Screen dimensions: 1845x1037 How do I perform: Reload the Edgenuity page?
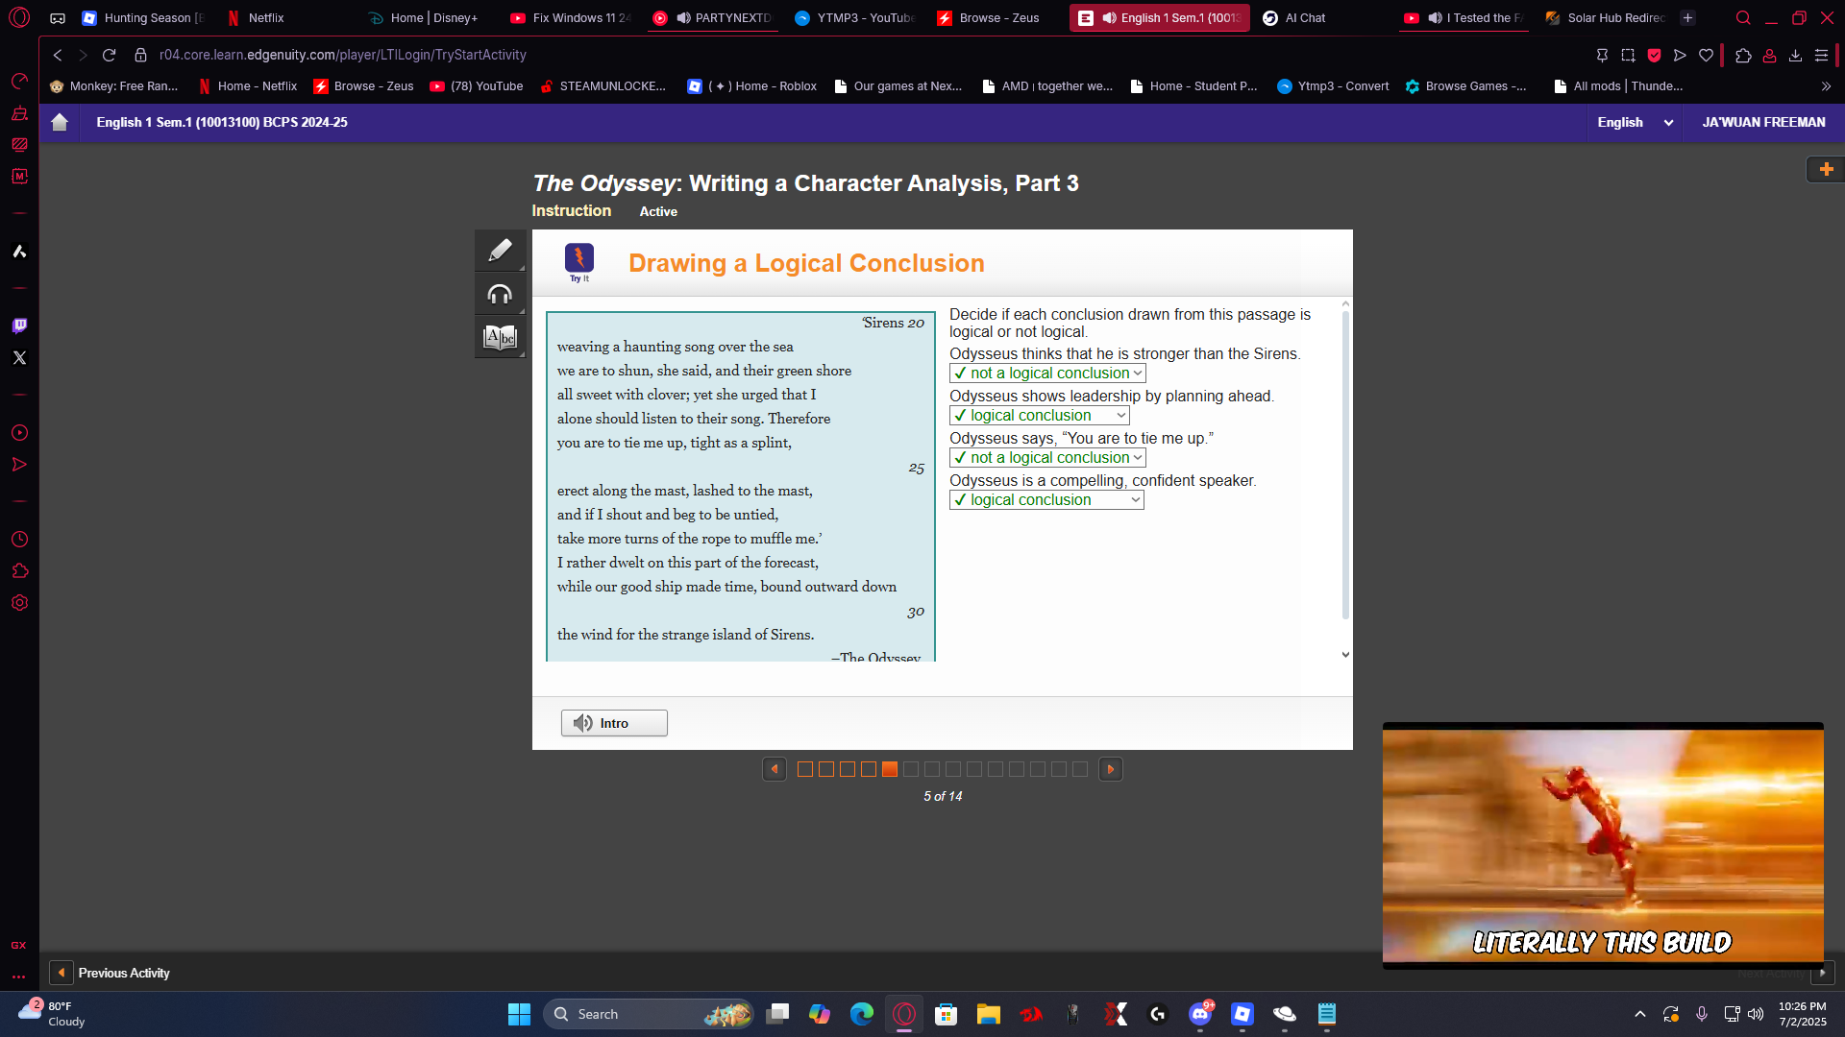(109, 55)
